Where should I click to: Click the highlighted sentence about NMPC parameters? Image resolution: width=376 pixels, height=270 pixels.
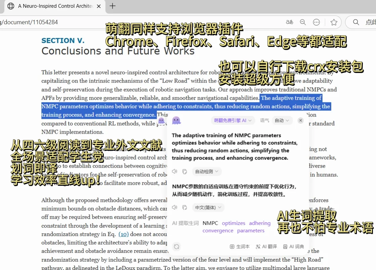(x=186, y=106)
